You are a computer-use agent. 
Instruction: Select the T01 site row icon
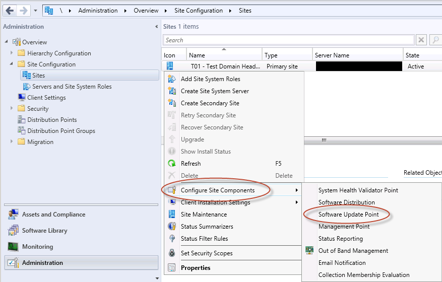(x=170, y=66)
